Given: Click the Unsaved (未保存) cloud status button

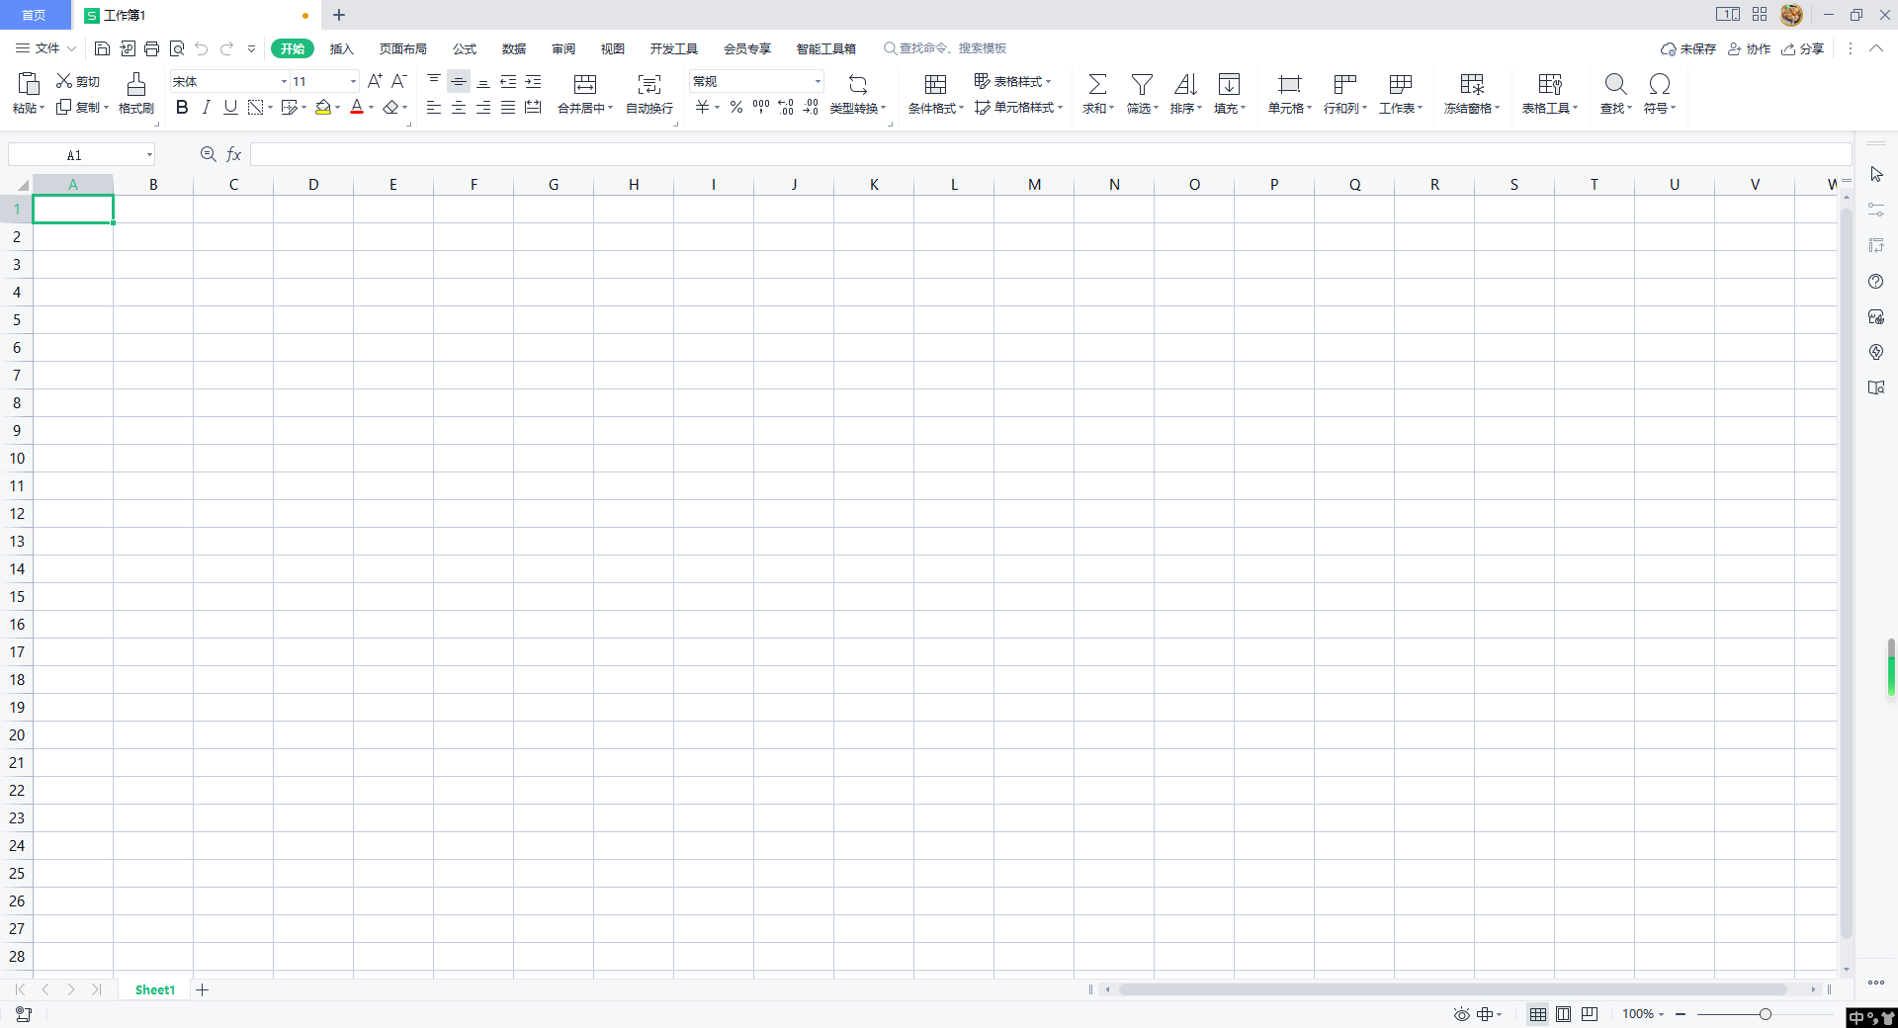Looking at the screenshot, I should (1688, 48).
